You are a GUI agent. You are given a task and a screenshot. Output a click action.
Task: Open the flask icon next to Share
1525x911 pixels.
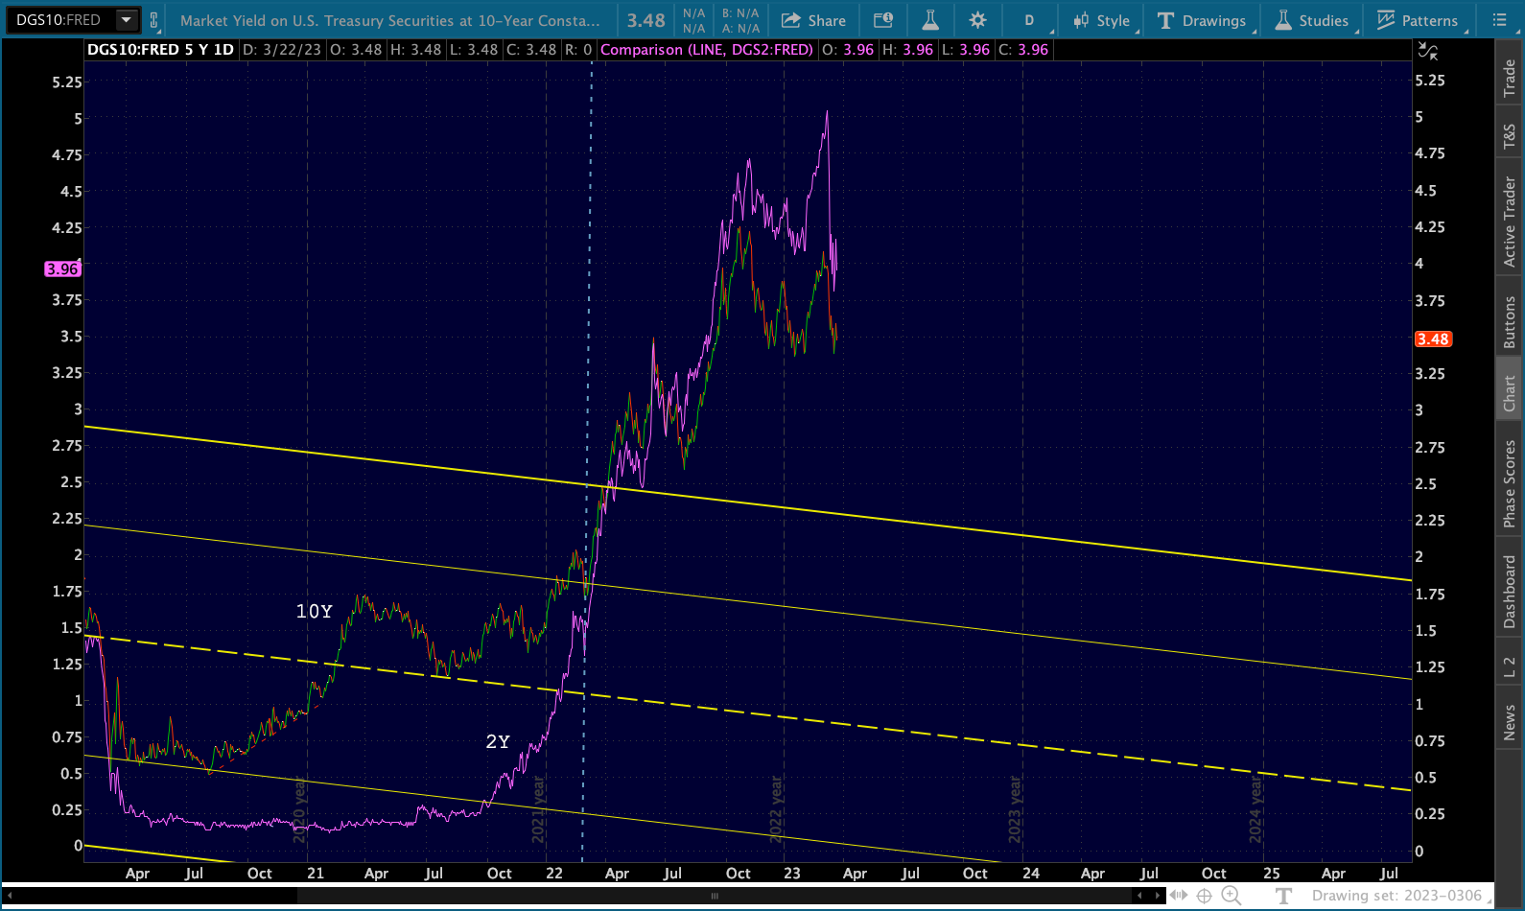click(x=929, y=20)
